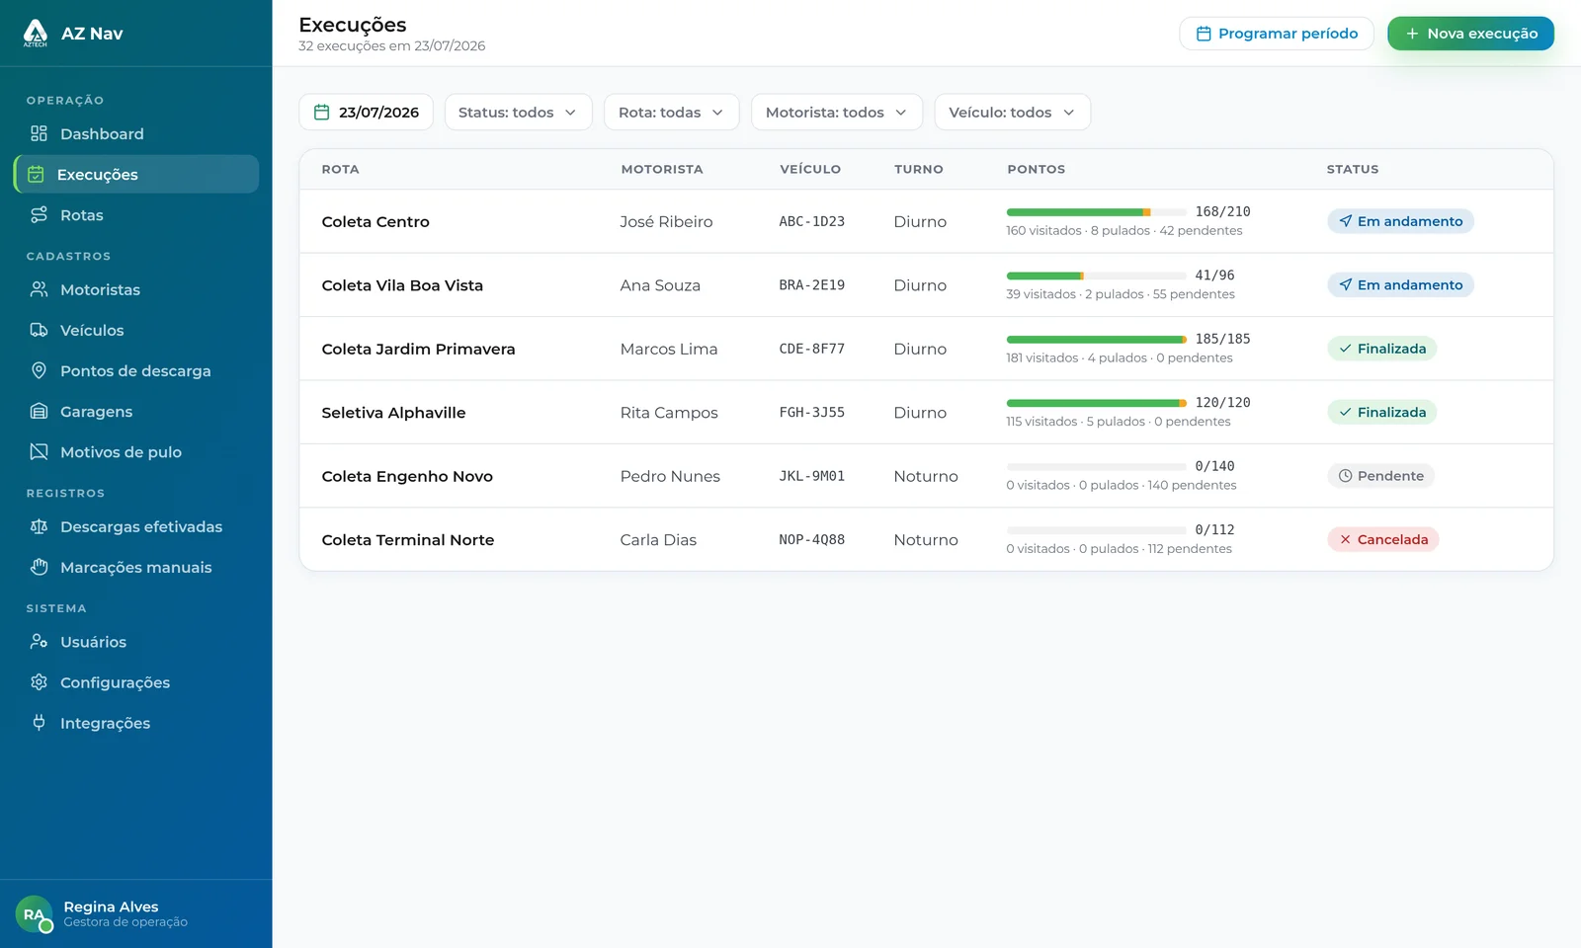Open the Regina Alves profile

(x=135, y=913)
